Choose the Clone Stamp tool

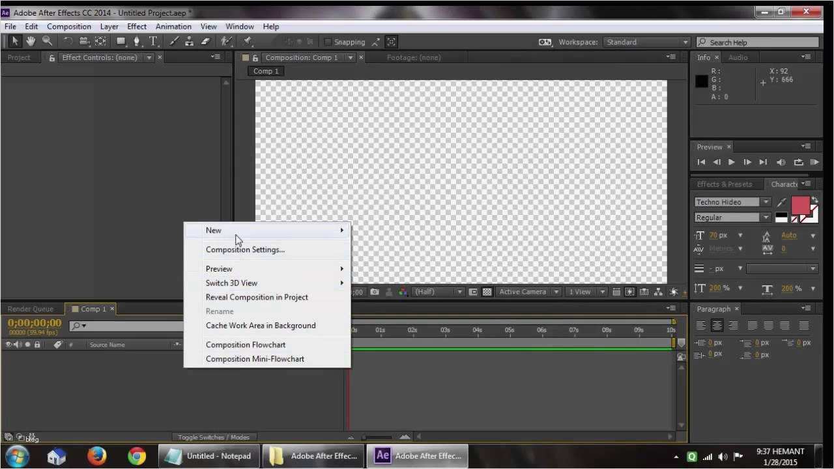[x=189, y=42]
